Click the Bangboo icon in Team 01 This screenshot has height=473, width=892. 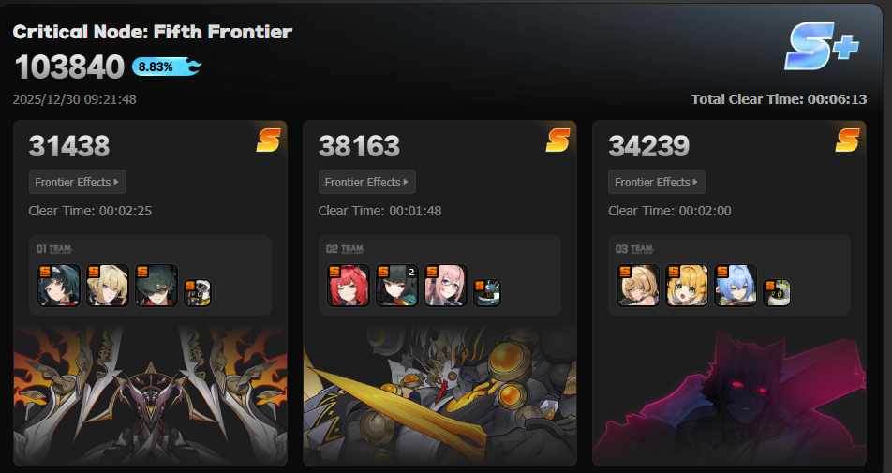coord(198,293)
